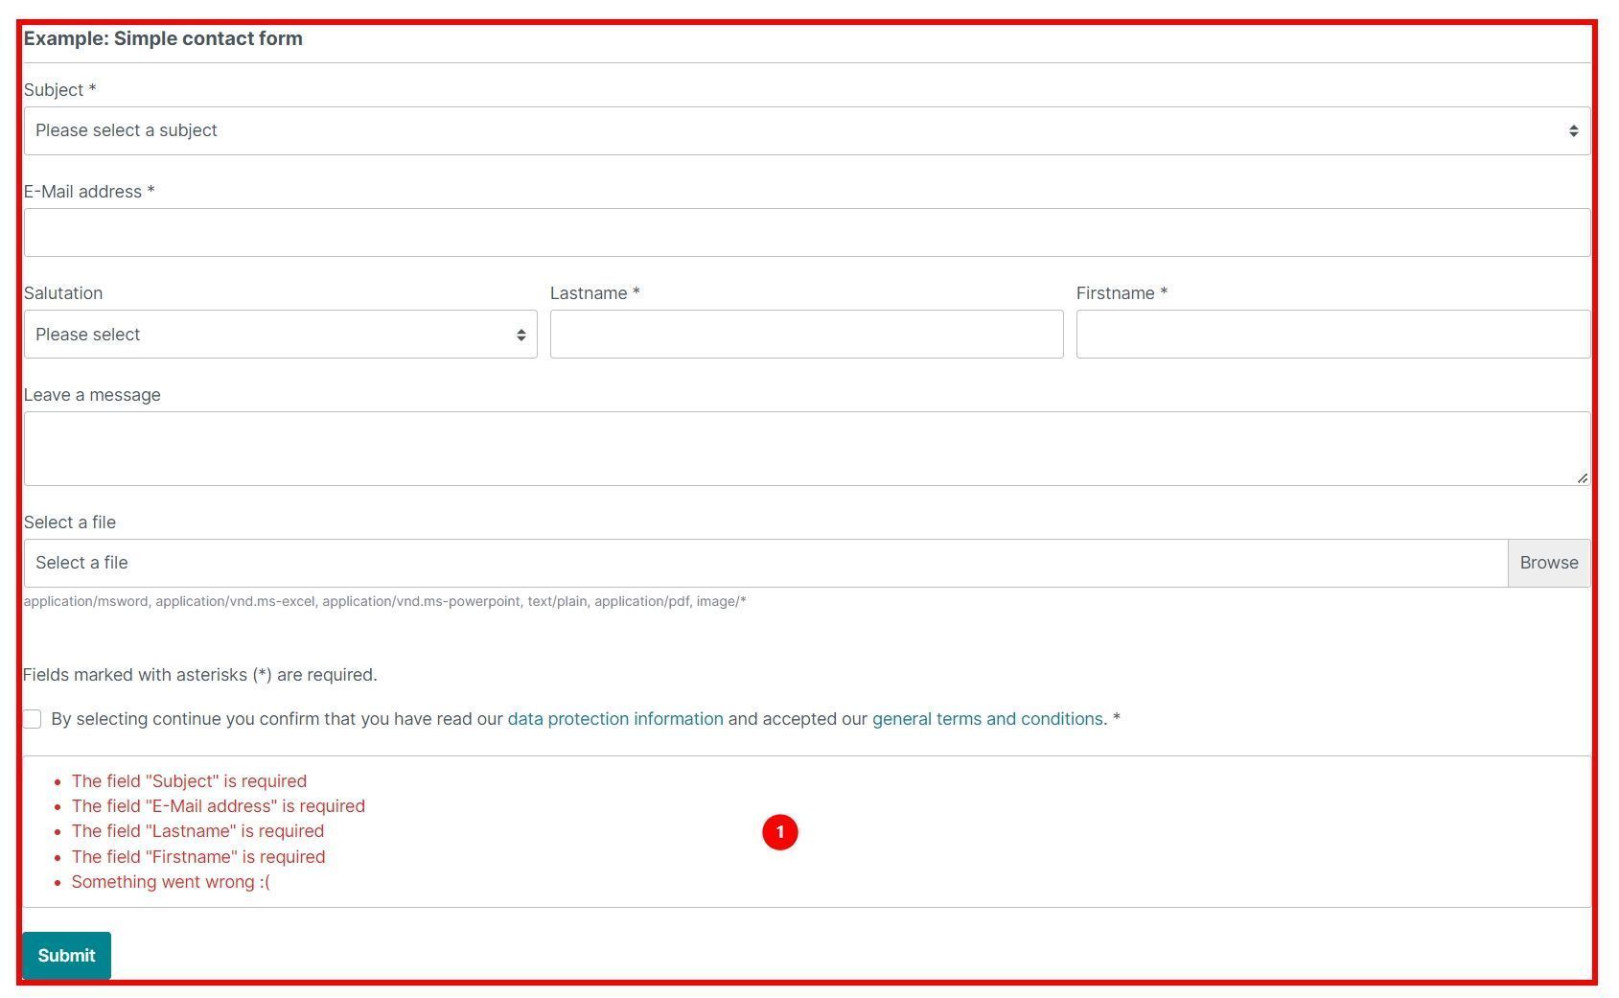Click the "Leave a message" label

[x=92, y=395]
